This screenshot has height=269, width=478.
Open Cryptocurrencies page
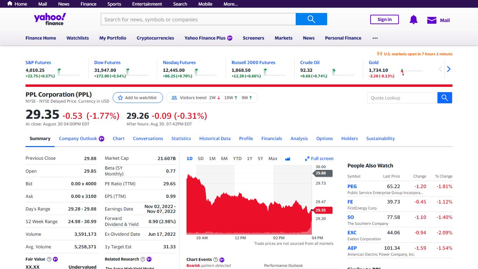click(x=155, y=38)
